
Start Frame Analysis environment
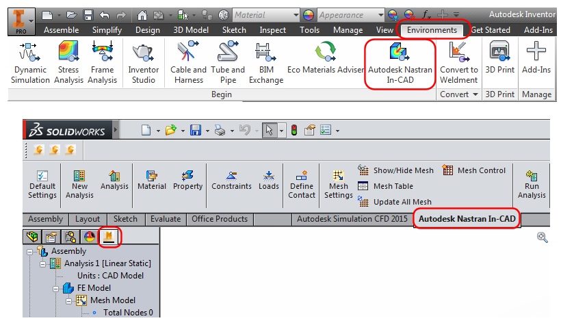tap(103, 63)
